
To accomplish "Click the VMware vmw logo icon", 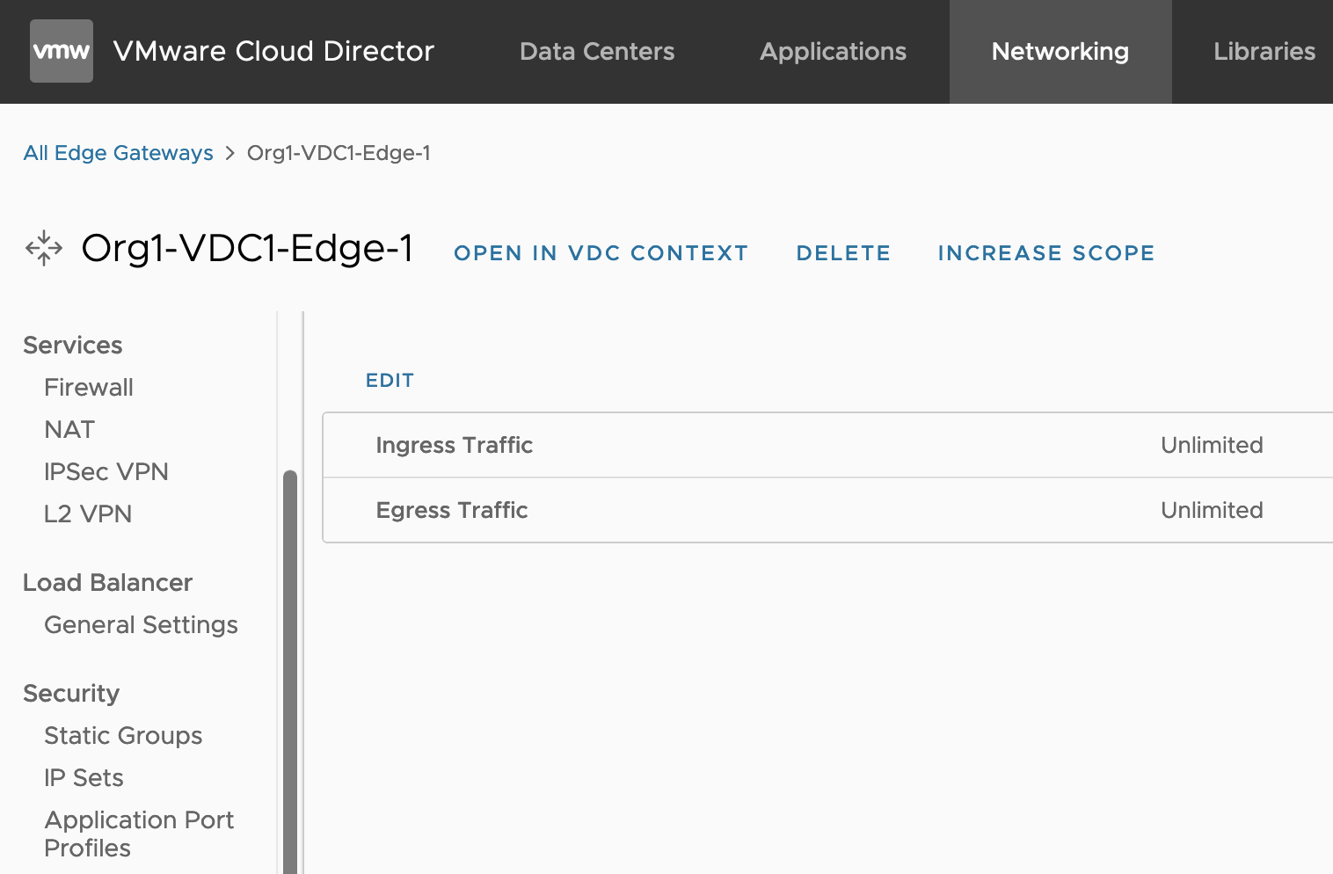I will [x=62, y=51].
